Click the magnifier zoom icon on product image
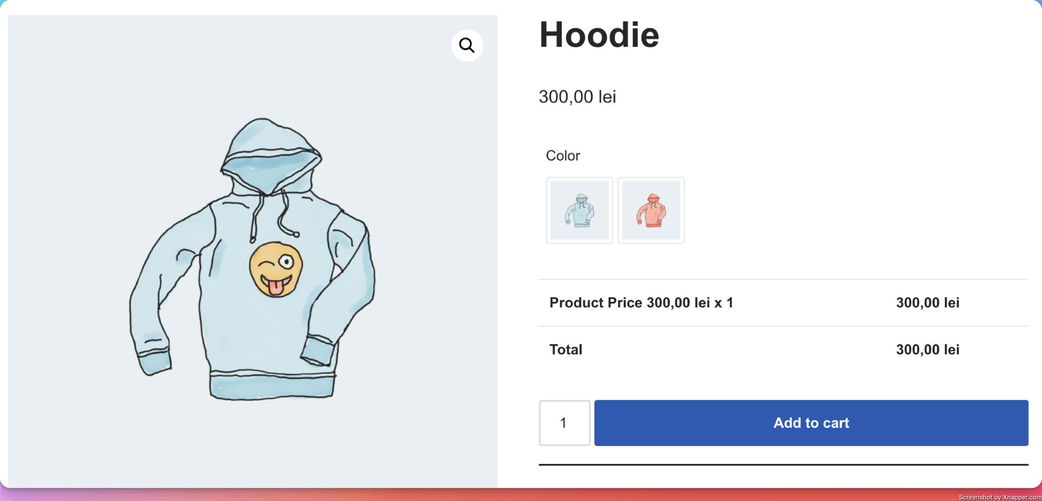Viewport: 1042px width, 501px height. [467, 46]
